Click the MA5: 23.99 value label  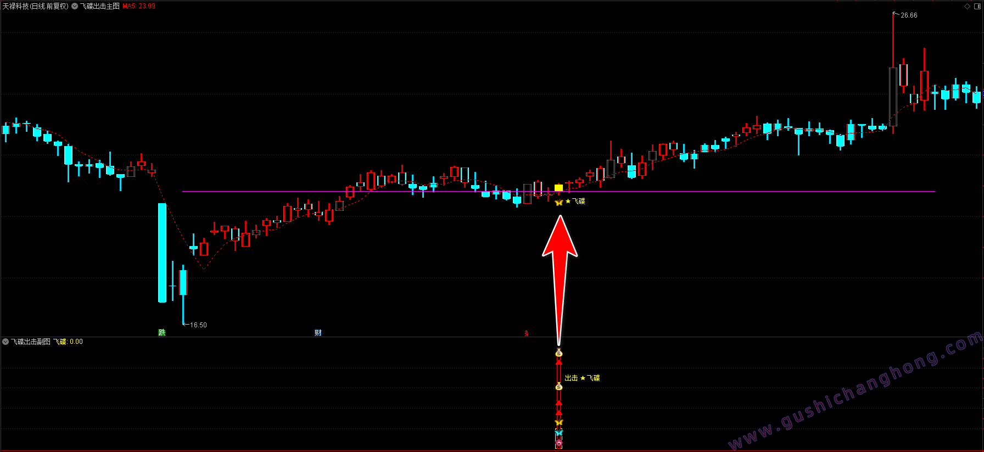pos(138,6)
